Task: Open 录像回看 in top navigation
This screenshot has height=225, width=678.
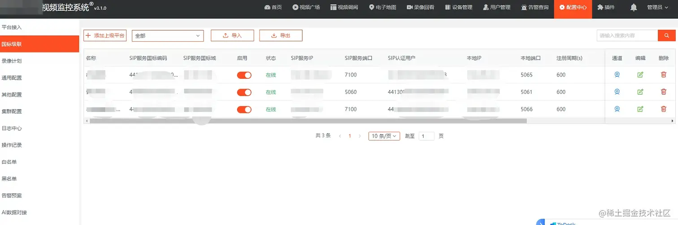Action: tap(421, 8)
